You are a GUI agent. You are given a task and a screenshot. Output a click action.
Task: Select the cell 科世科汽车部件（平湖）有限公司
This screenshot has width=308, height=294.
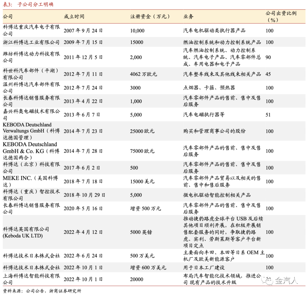click(x=31, y=74)
